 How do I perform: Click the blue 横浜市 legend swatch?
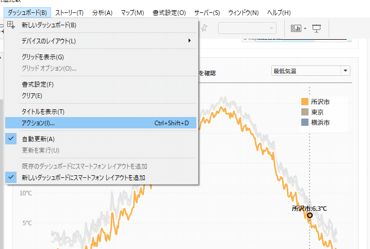(305, 122)
